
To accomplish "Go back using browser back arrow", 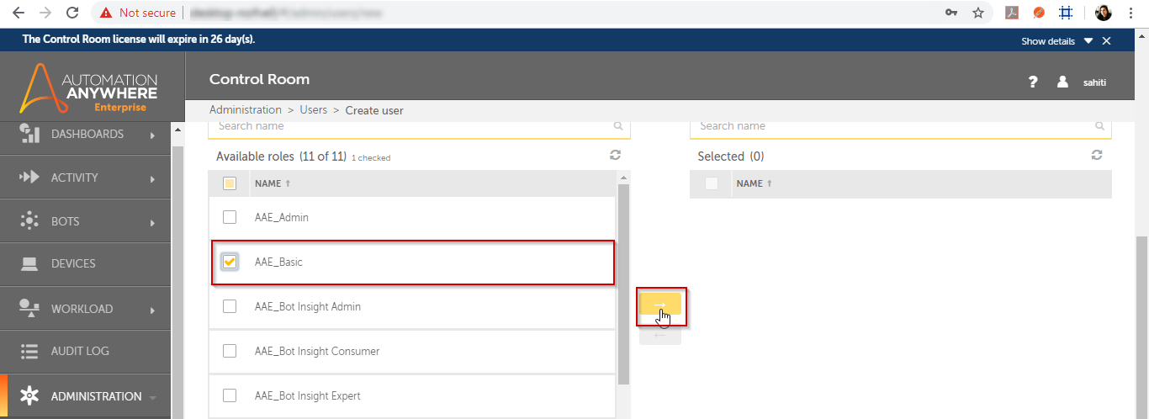I will pyautogui.click(x=19, y=13).
